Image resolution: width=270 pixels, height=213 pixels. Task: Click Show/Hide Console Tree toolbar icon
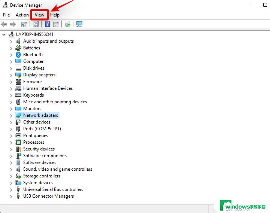pos(24,24)
